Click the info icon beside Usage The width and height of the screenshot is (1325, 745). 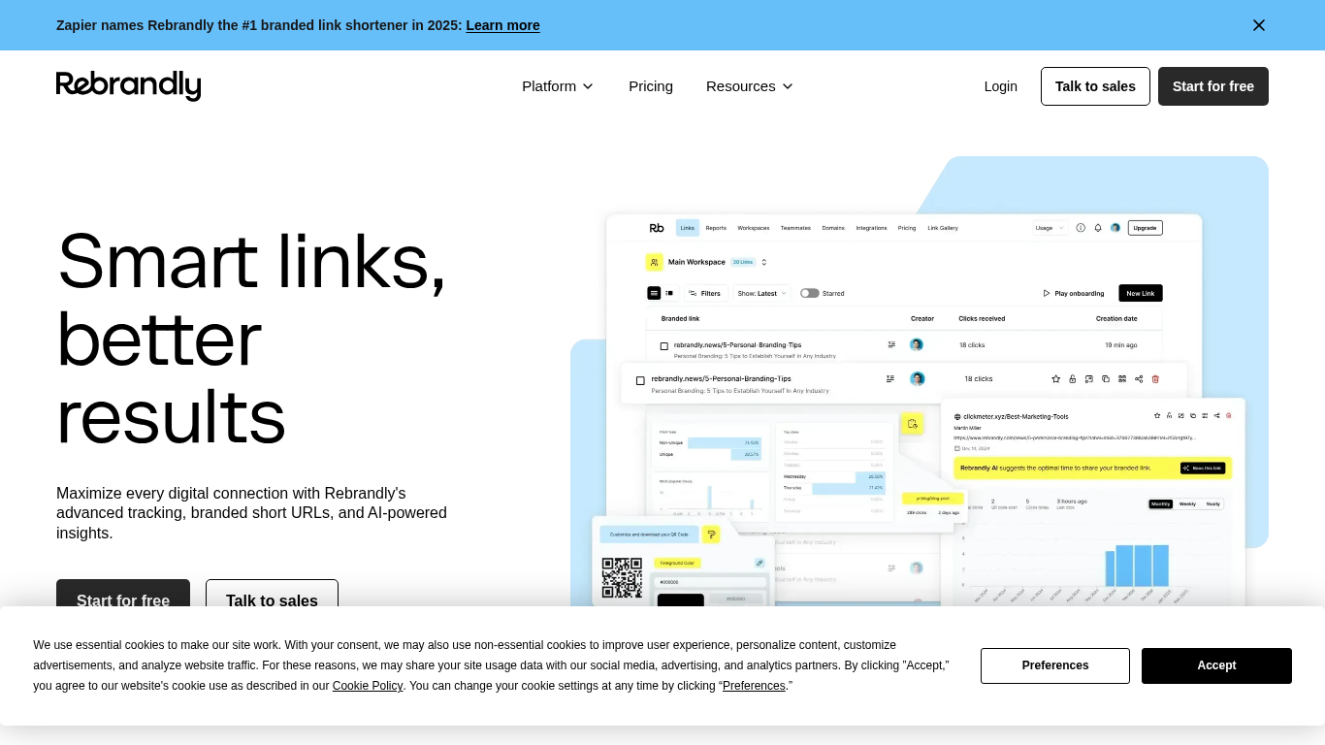(x=1081, y=228)
